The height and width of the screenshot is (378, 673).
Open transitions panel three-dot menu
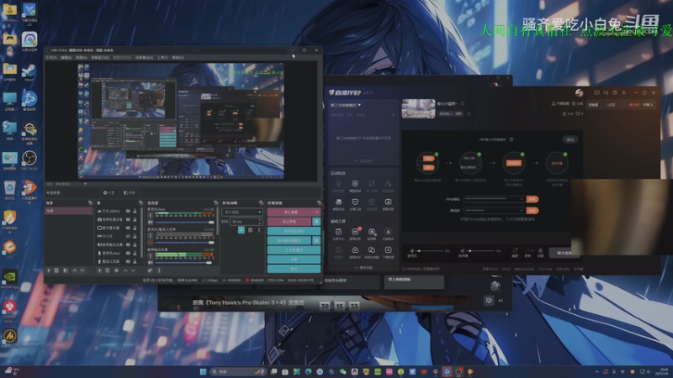click(x=259, y=230)
